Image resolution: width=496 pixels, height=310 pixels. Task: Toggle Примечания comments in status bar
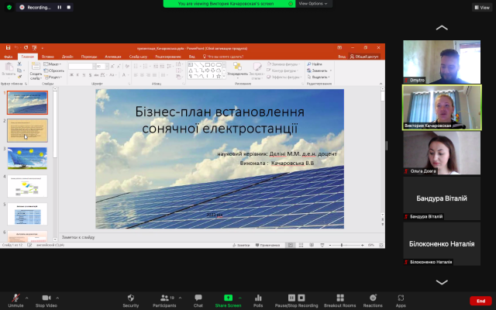267,245
